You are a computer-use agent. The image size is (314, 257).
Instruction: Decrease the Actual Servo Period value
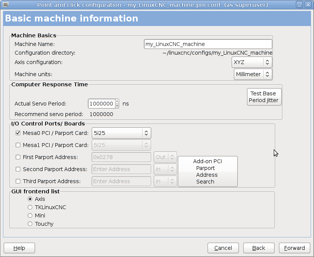coord(117,106)
